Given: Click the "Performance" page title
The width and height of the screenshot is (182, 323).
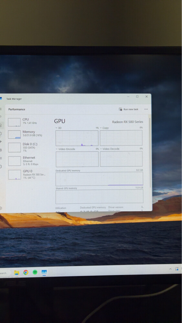Looking at the screenshot, I should (x=17, y=109).
